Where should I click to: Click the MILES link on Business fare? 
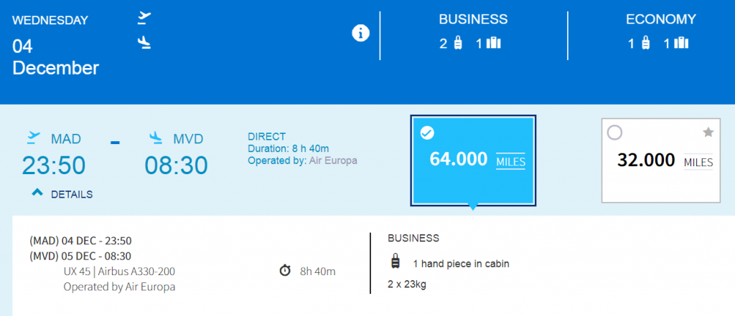pos(510,162)
